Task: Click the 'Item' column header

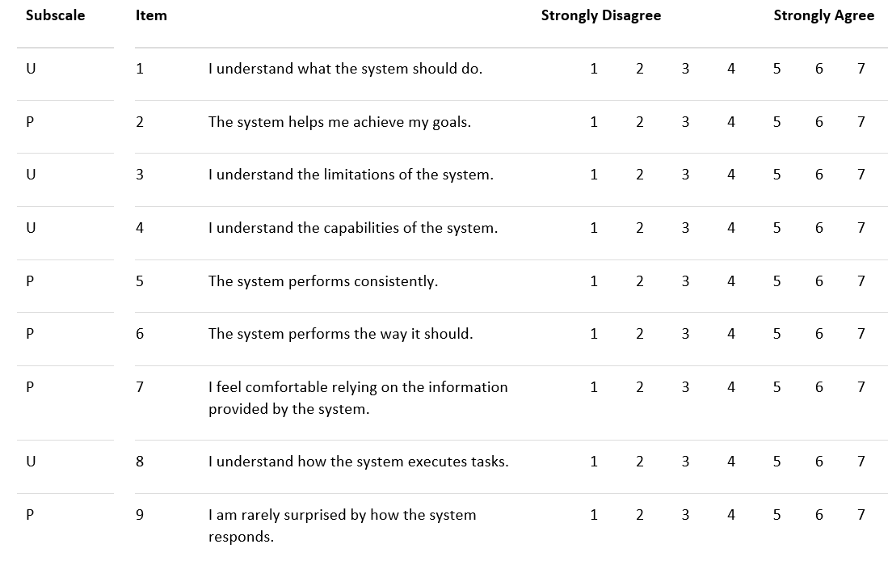Action: pyautogui.click(x=151, y=15)
